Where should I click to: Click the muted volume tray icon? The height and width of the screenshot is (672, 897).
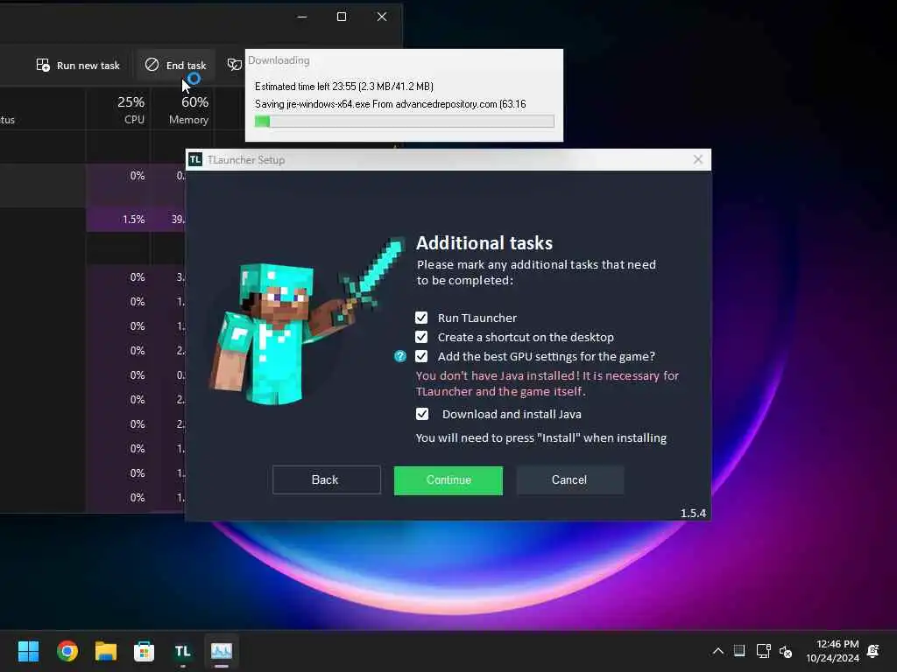click(x=786, y=651)
